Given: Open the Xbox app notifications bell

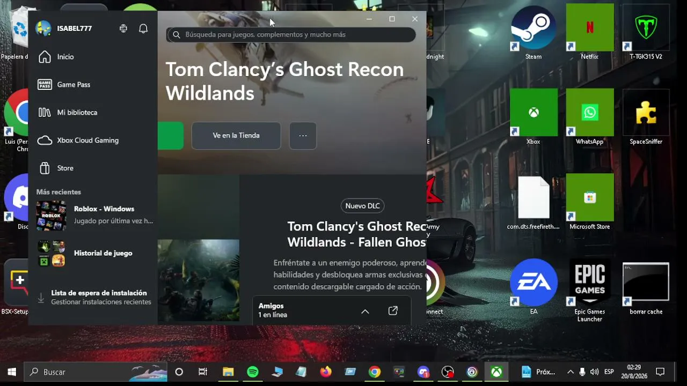Looking at the screenshot, I should point(143,28).
